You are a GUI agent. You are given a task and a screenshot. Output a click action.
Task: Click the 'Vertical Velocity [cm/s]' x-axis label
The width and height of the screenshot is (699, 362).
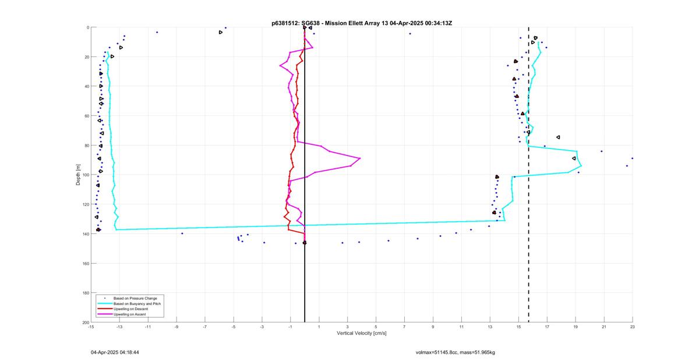coord(362,333)
